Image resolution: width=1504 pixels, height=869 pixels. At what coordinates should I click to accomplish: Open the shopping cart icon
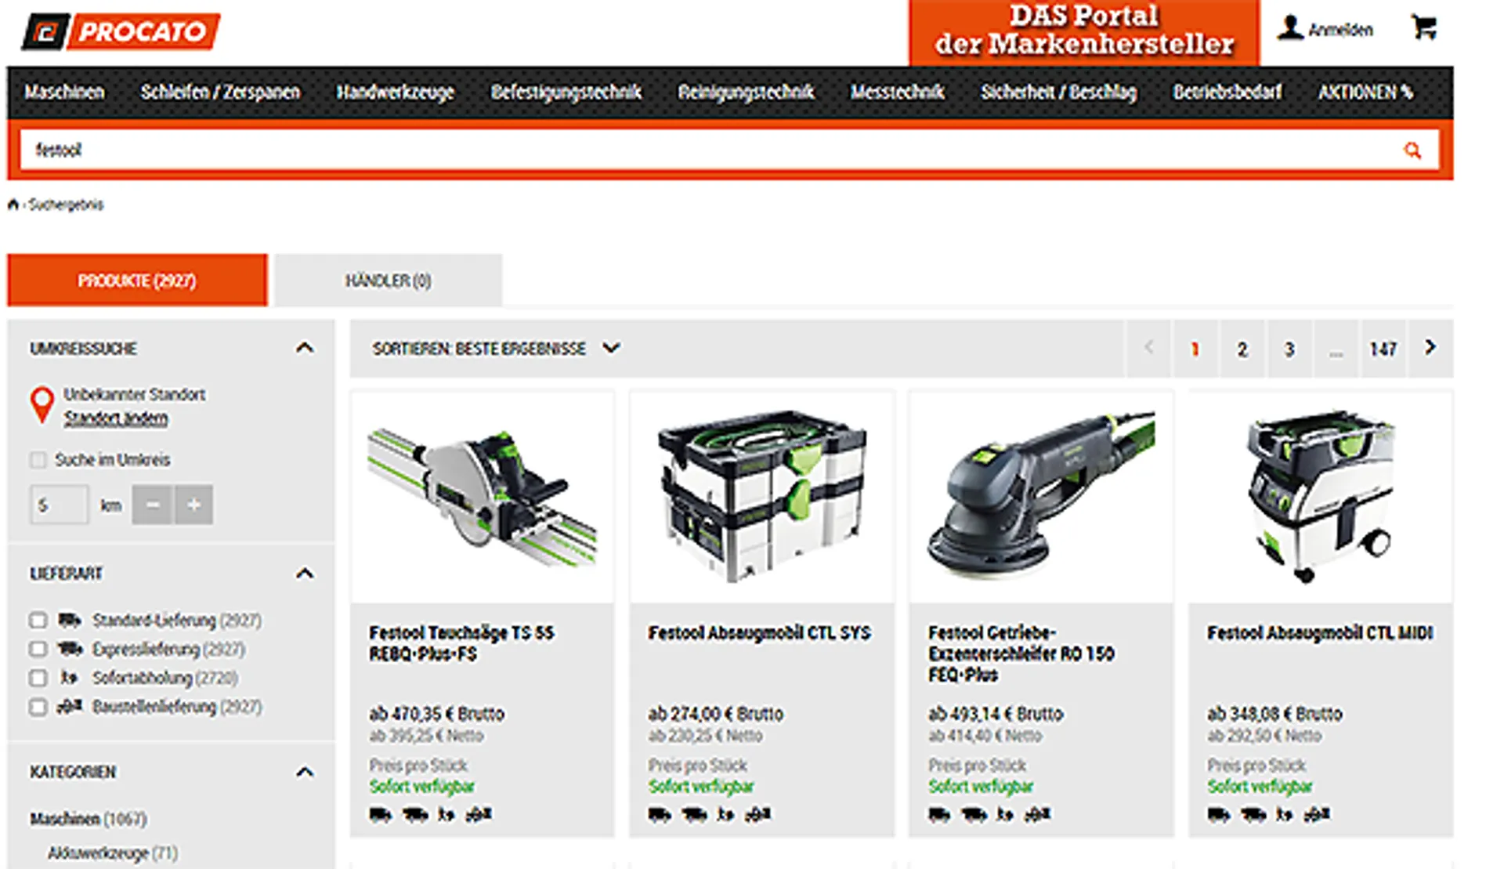tap(1424, 28)
